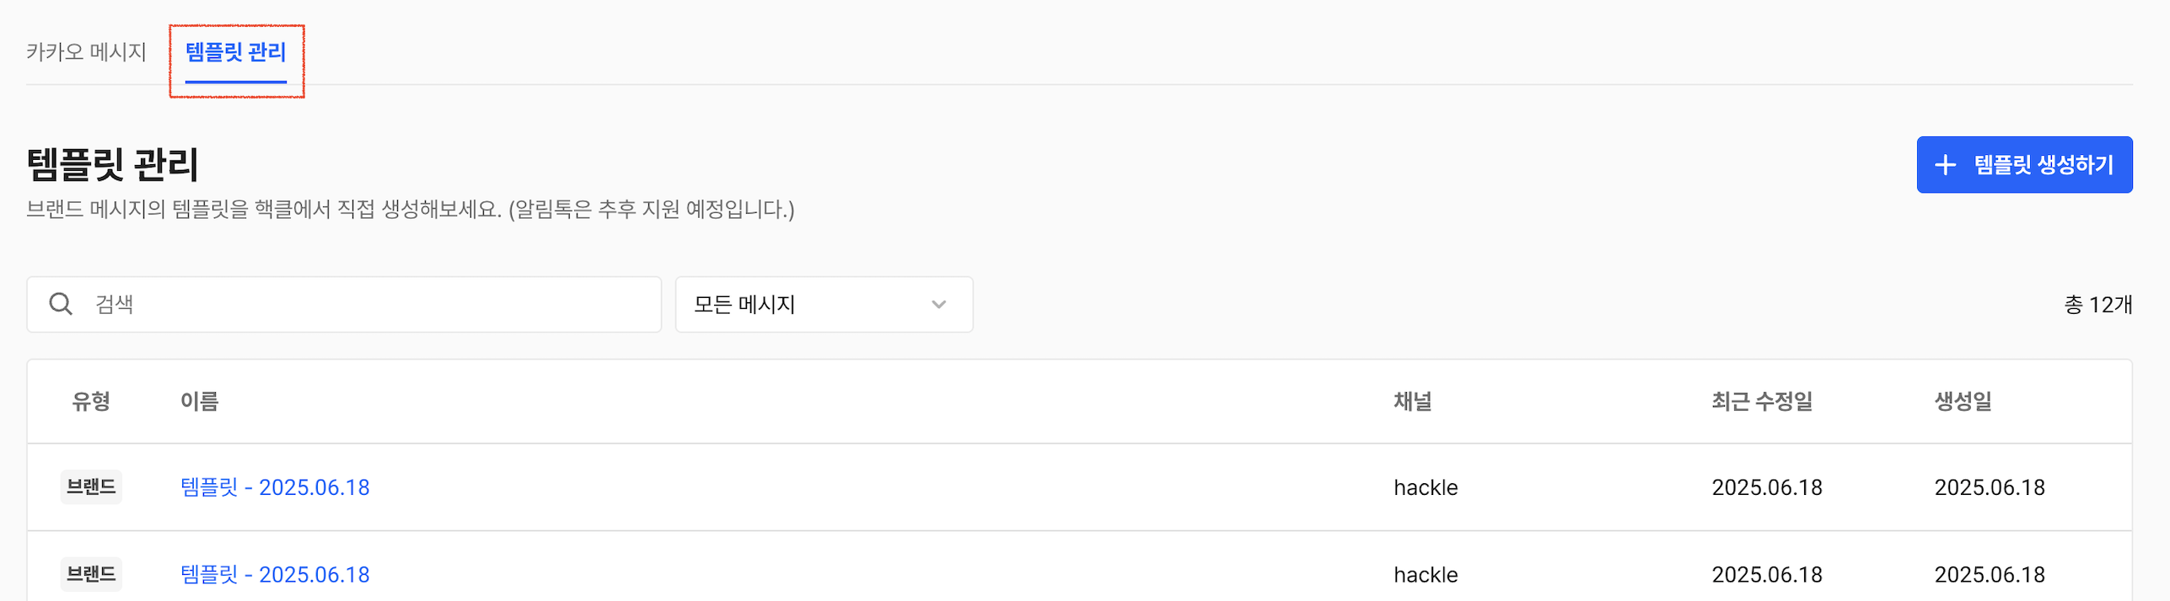The width and height of the screenshot is (2170, 601).
Task: Click the 이름 column header
Action: point(200,402)
